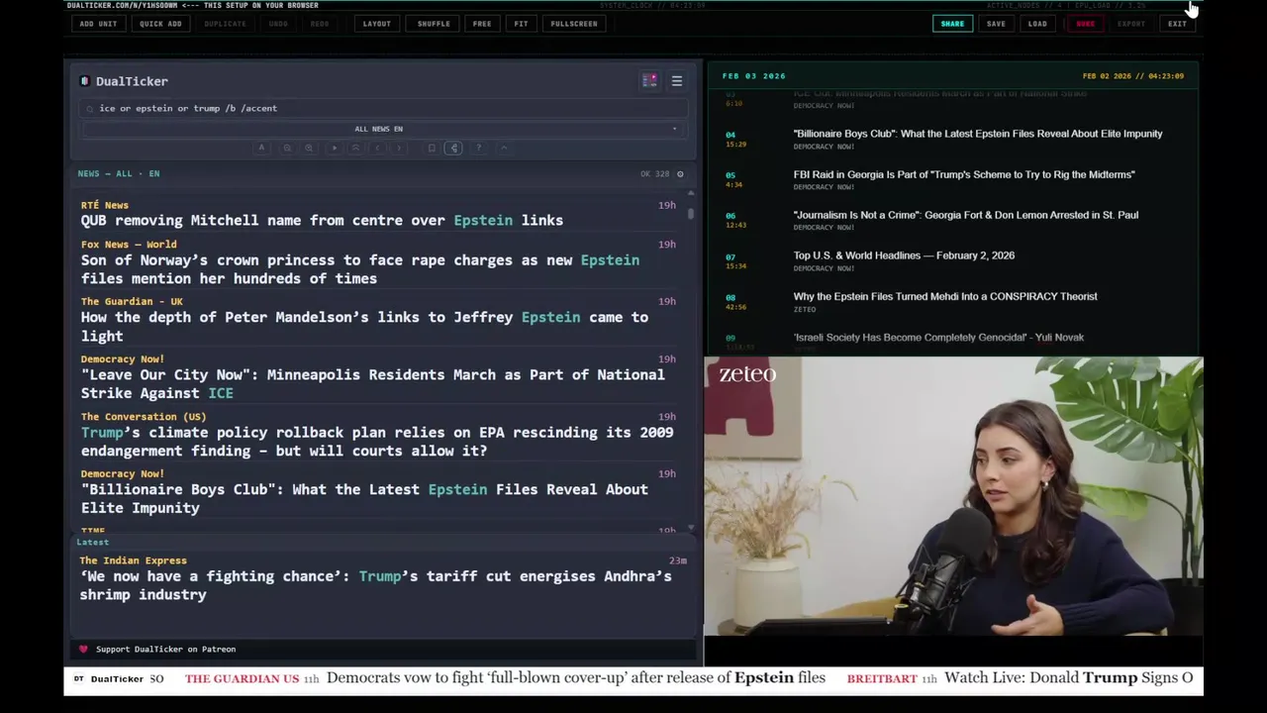The width and height of the screenshot is (1267, 713).
Task: Select the FIT layout mode
Action: (x=521, y=24)
